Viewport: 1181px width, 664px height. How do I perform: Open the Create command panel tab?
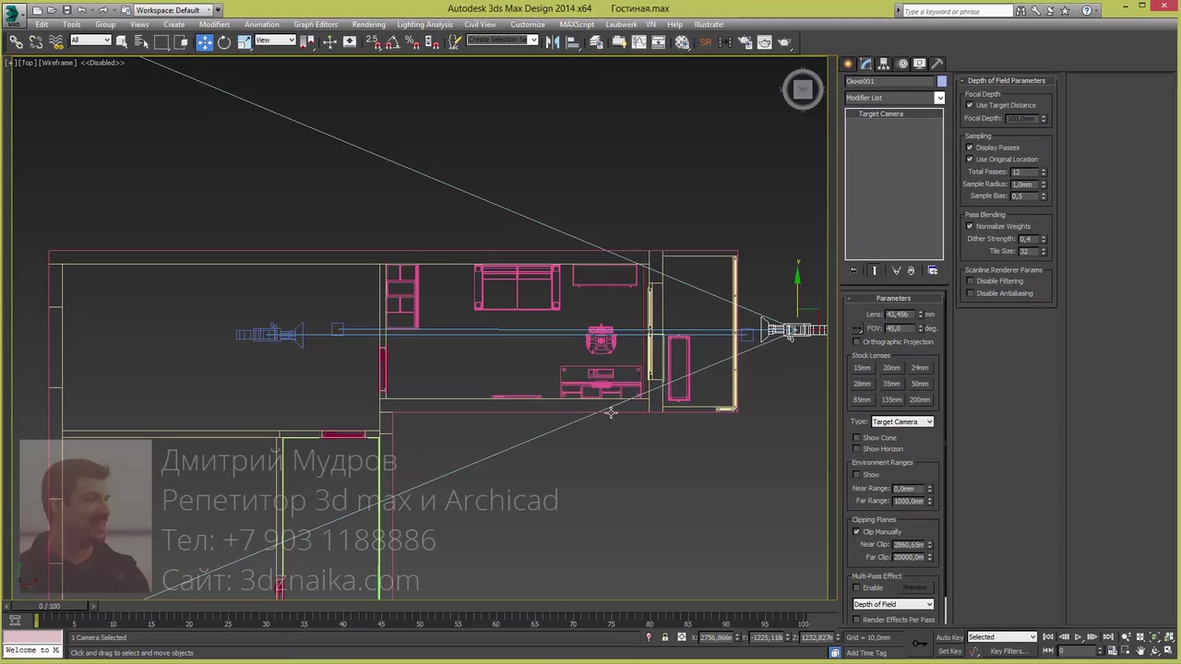click(x=849, y=64)
